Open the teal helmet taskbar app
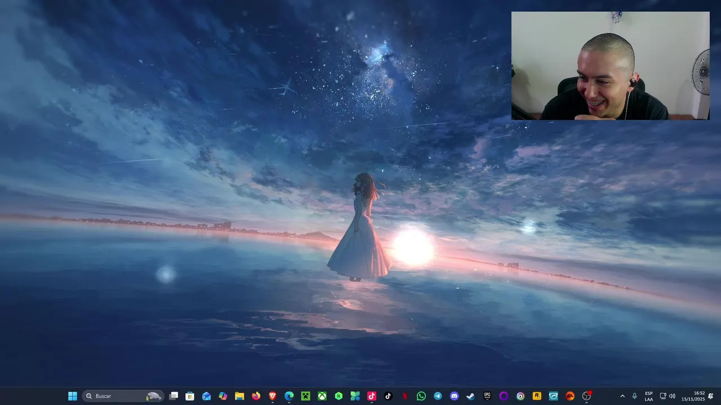This screenshot has height=405, width=721. 553,396
